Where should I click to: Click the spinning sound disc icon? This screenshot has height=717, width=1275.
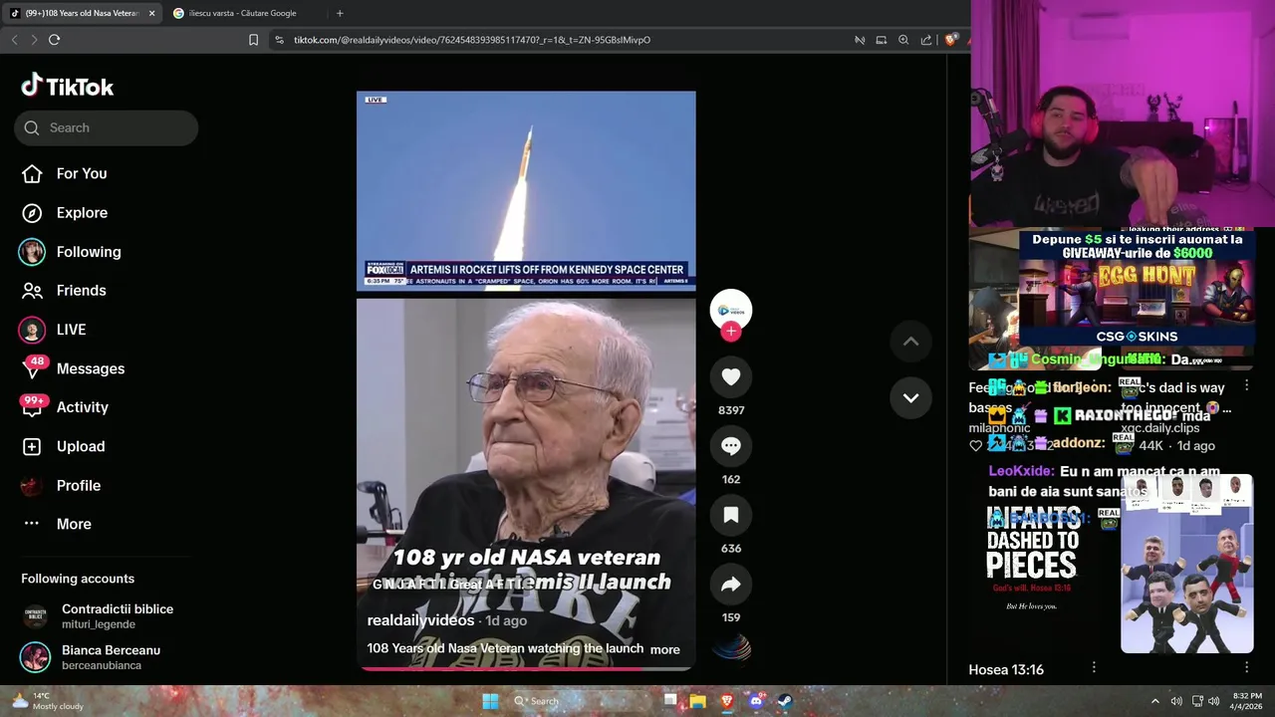tap(731, 647)
